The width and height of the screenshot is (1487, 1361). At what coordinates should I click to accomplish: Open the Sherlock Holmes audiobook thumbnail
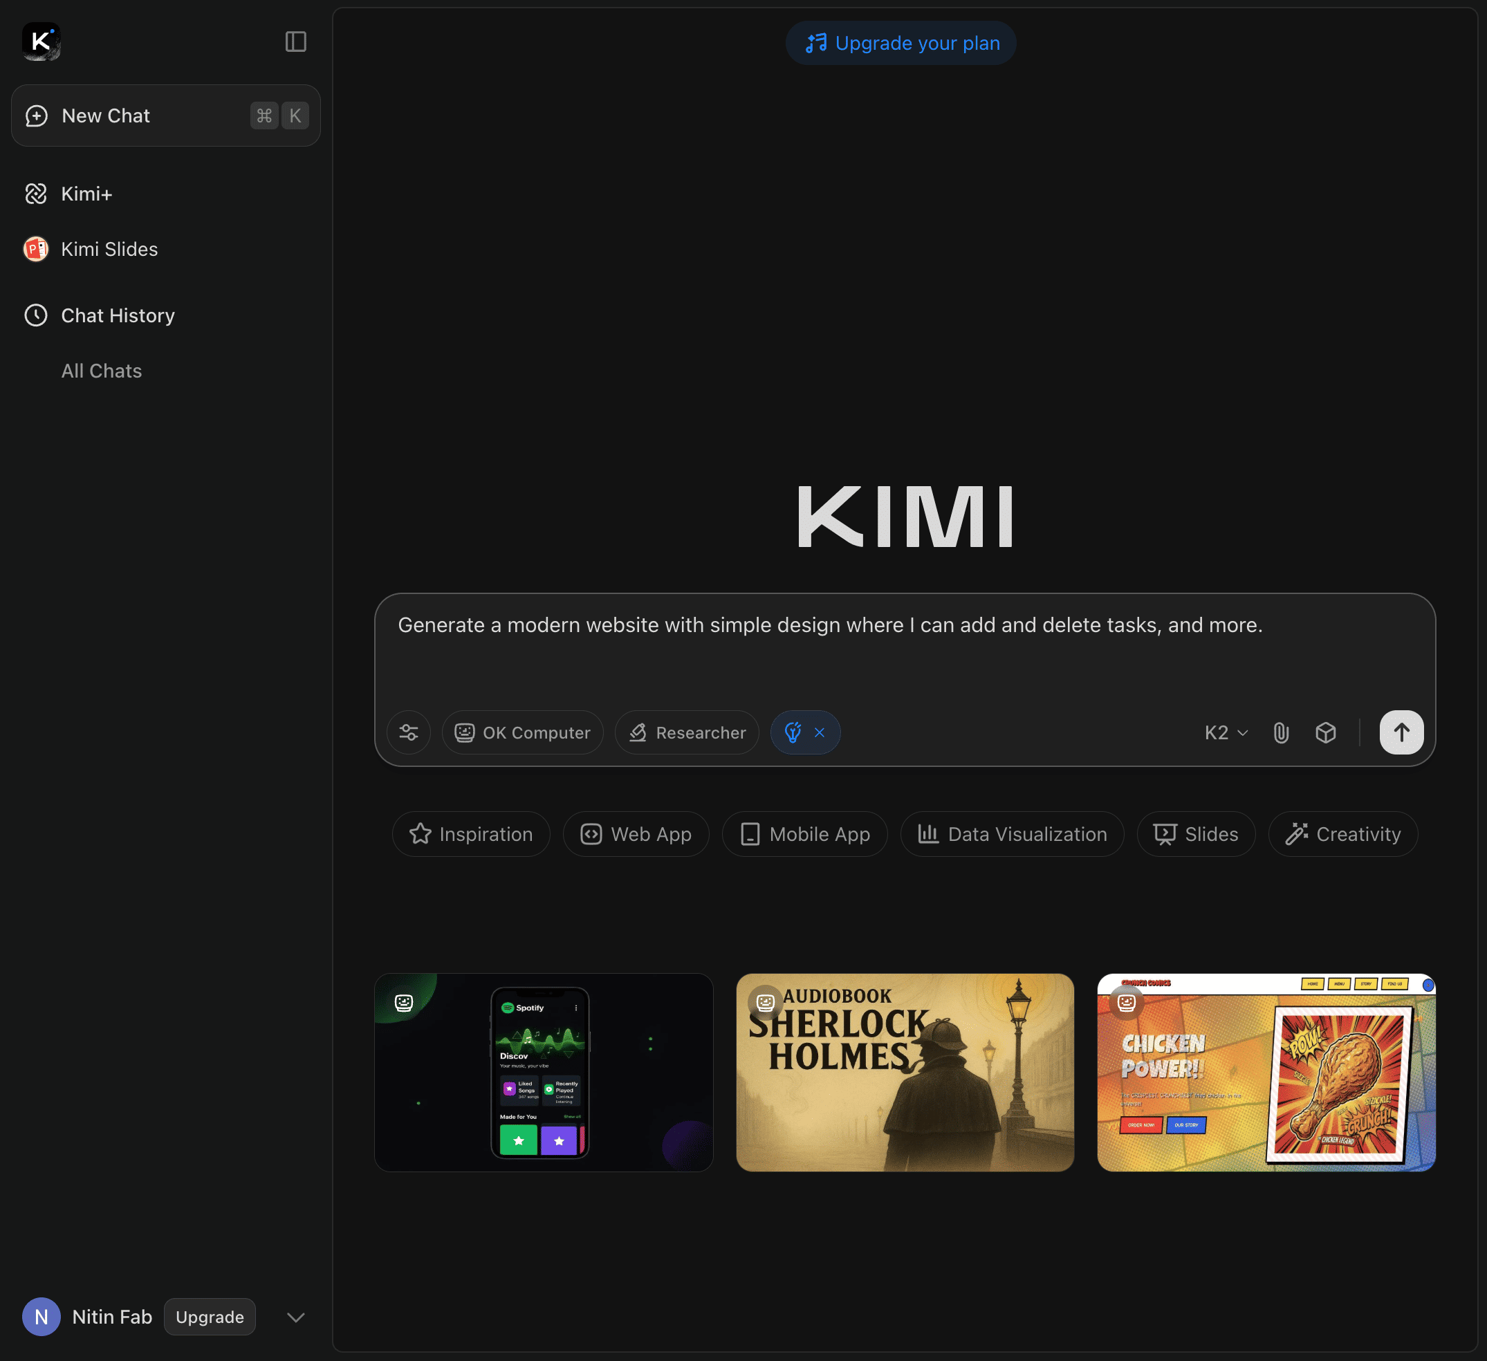[x=904, y=1073]
